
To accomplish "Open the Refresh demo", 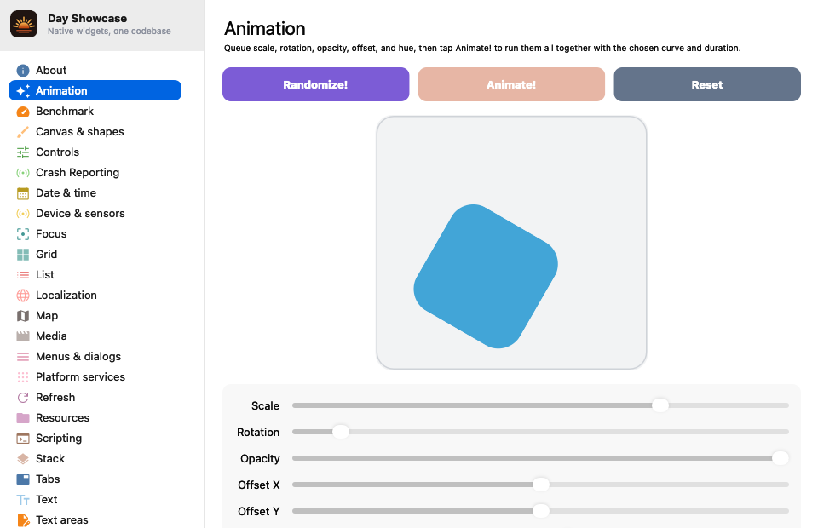I will (95, 398).
